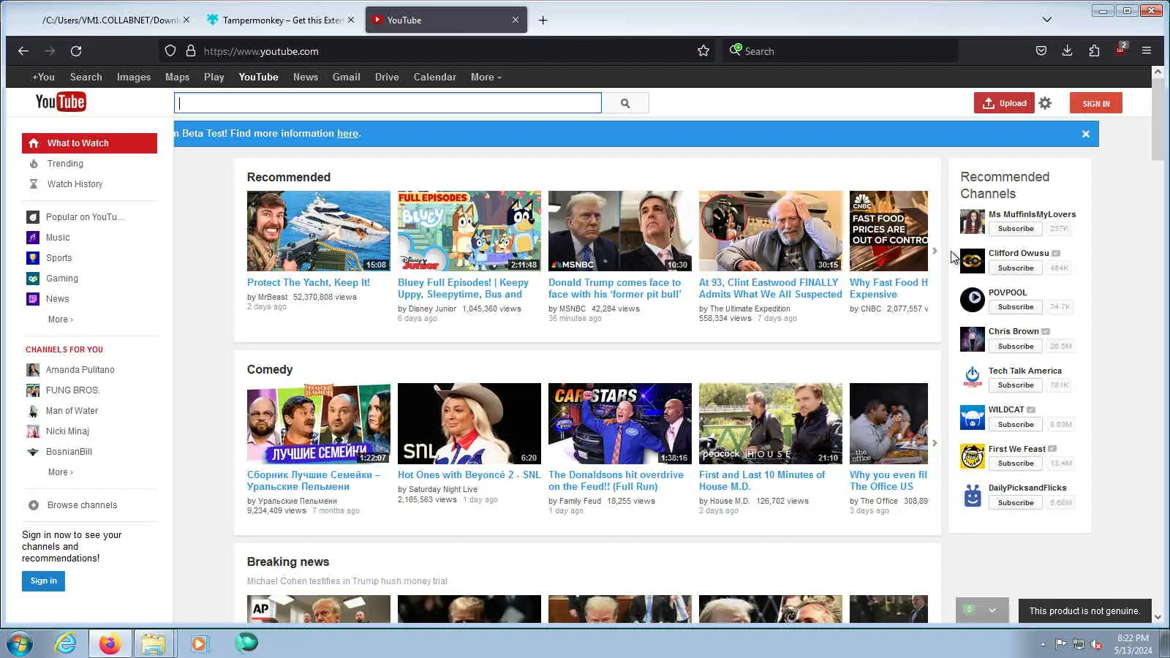Open the taskbar clock showing 8:22 PM

click(1133, 644)
